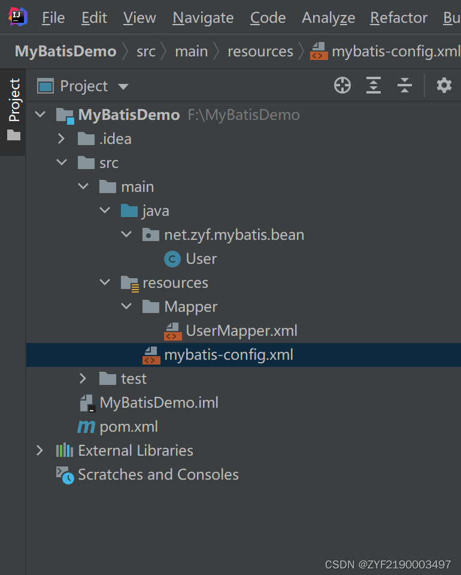
Task: Expand External Libraries node
Action: (x=40, y=450)
